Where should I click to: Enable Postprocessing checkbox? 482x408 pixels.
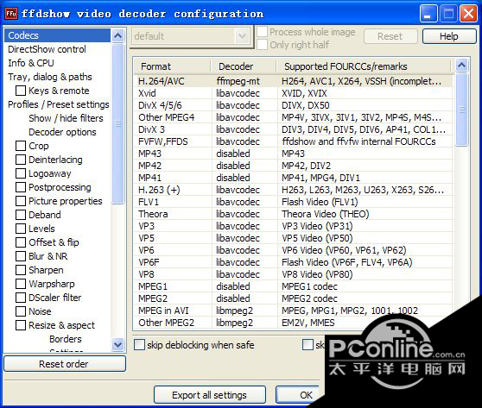tap(21, 187)
